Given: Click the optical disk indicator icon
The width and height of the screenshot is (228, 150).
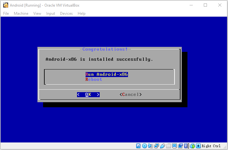Looking at the screenshot, I should coord(144,146).
